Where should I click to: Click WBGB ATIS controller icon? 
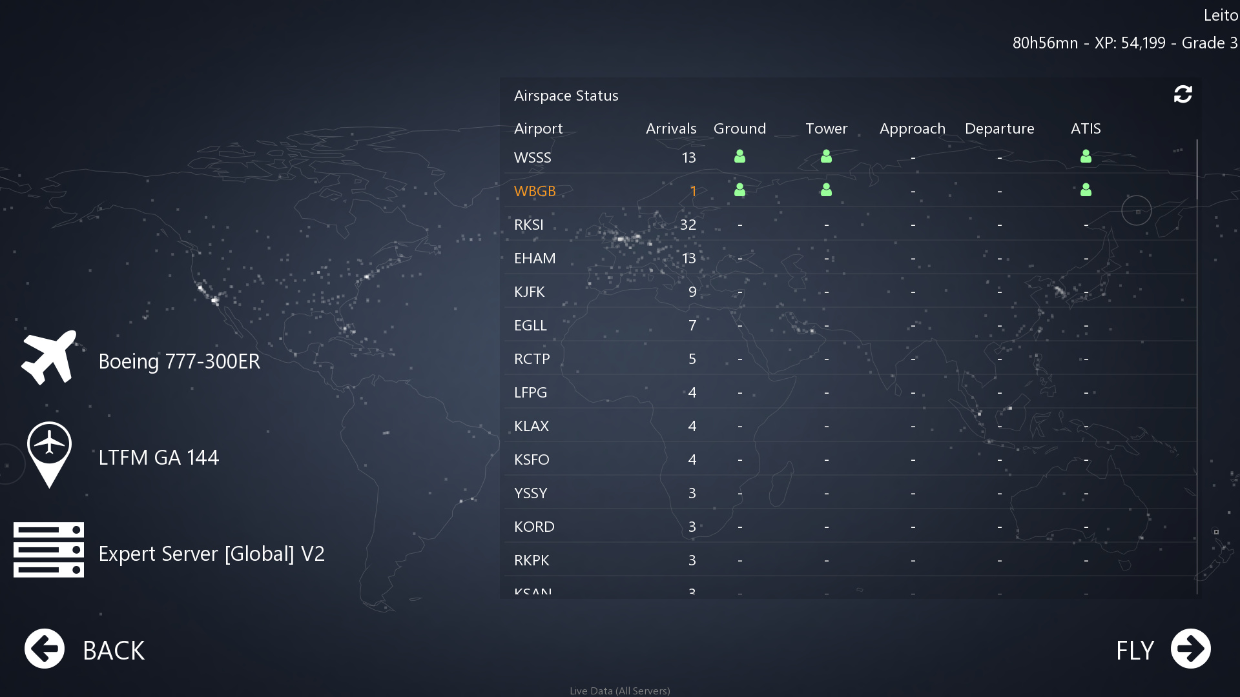(x=1086, y=190)
